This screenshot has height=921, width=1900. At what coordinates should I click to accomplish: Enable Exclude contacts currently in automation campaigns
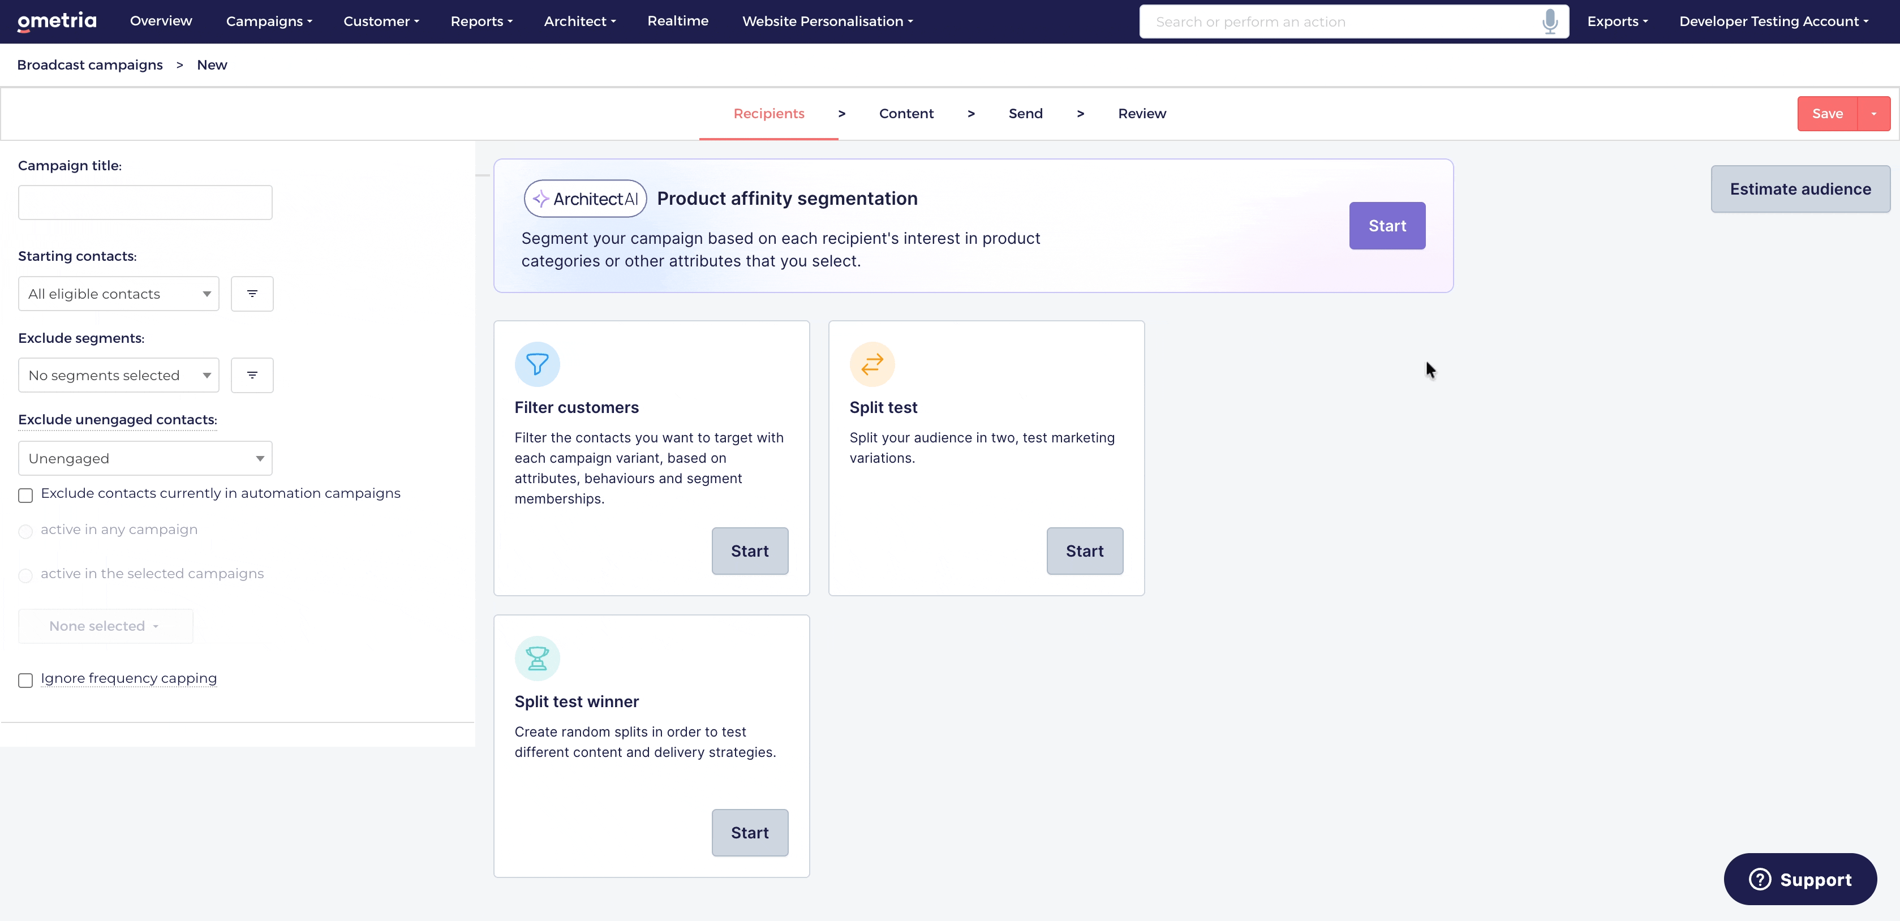click(x=25, y=495)
